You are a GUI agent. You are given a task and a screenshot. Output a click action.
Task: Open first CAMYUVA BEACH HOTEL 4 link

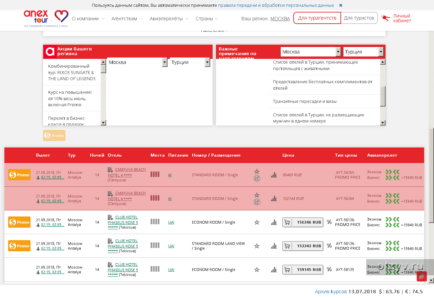point(127,172)
